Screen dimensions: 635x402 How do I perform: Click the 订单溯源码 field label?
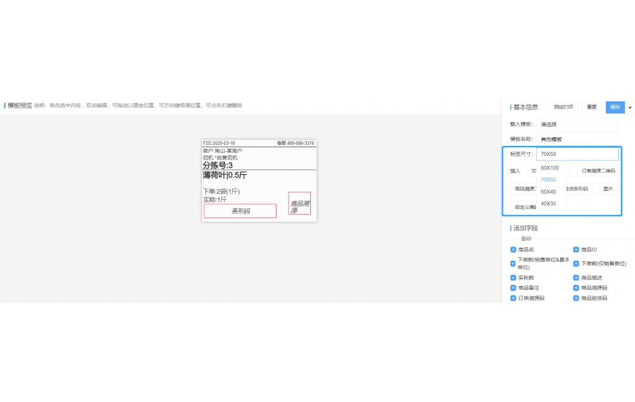click(x=531, y=298)
